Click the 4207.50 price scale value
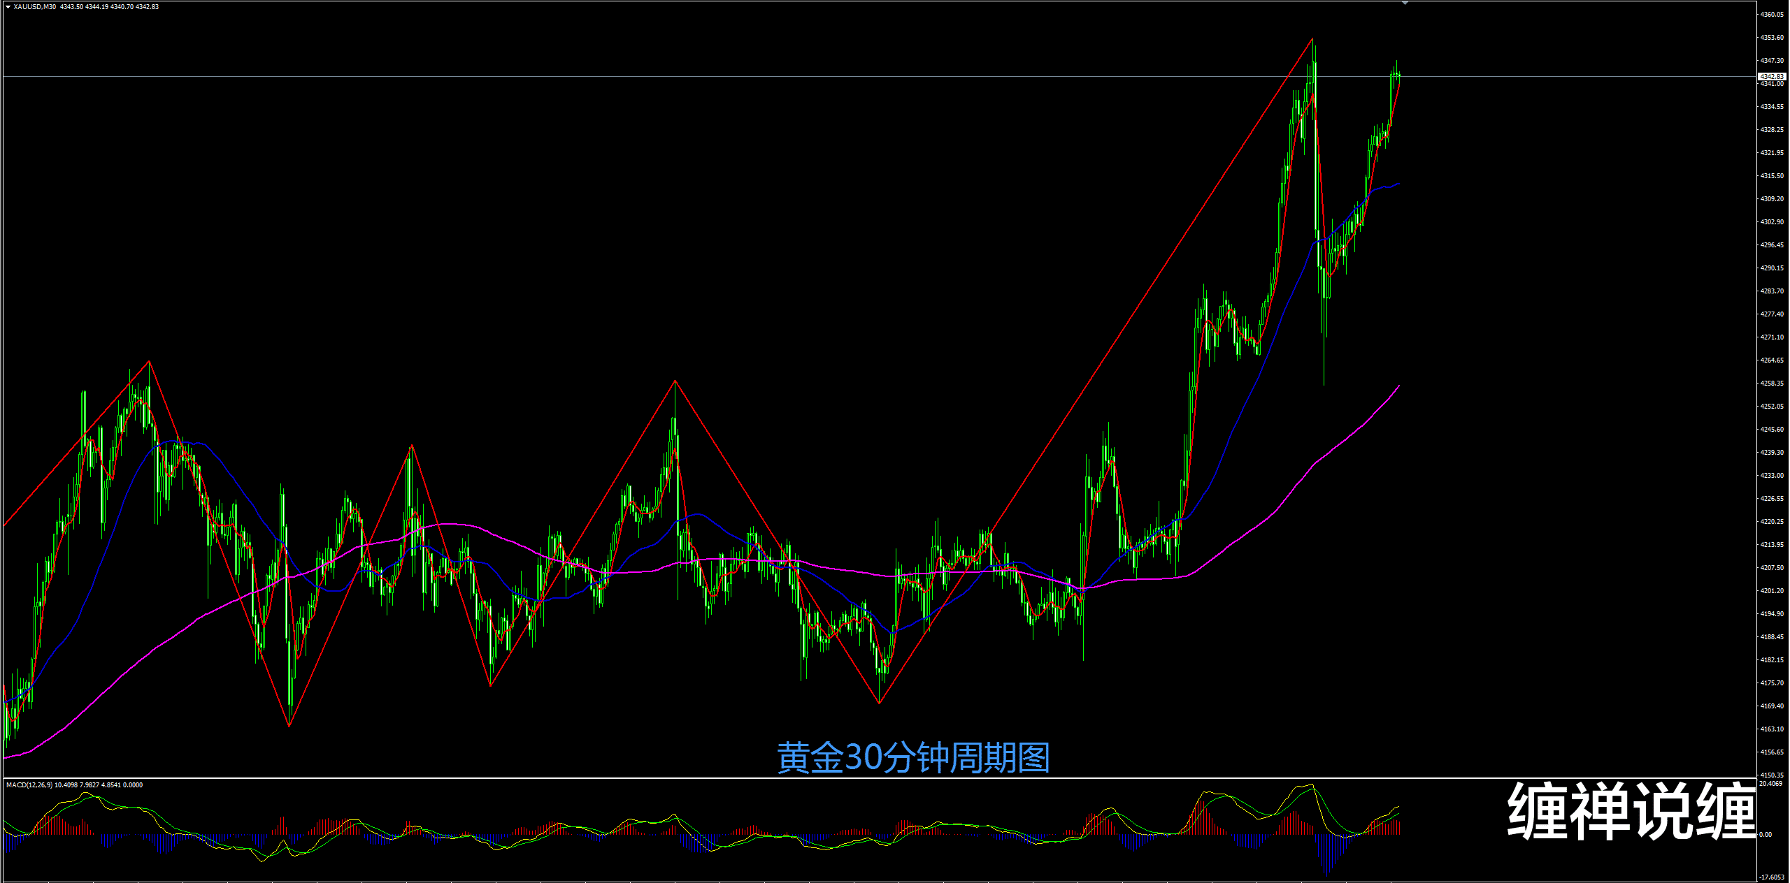This screenshot has height=883, width=1790. point(1773,568)
